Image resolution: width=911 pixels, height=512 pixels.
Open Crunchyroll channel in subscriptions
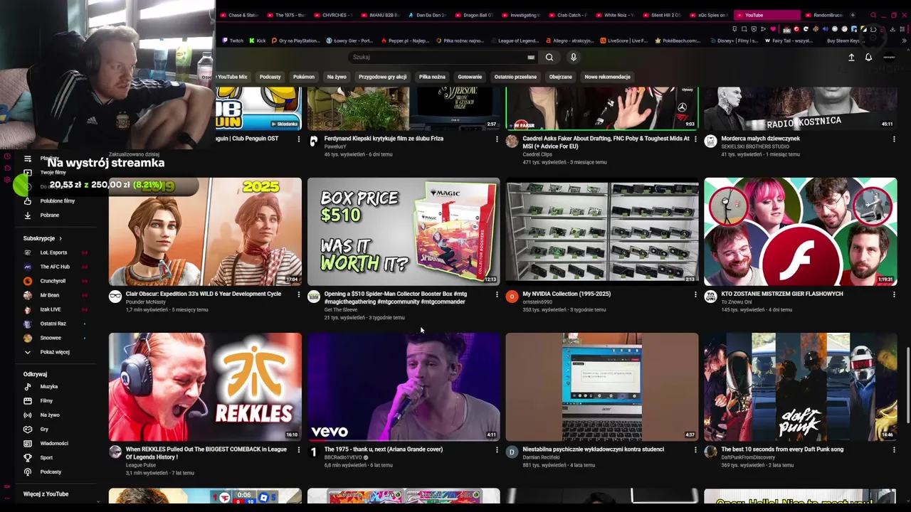[x=53, y=281]
